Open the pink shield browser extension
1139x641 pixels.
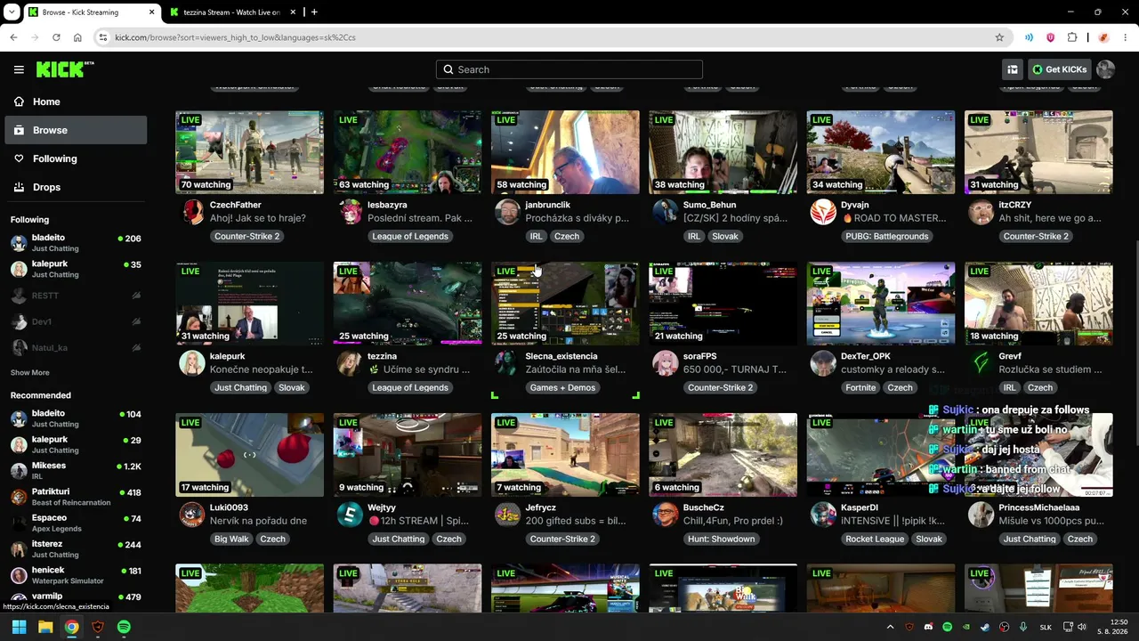pos(1050,37)
